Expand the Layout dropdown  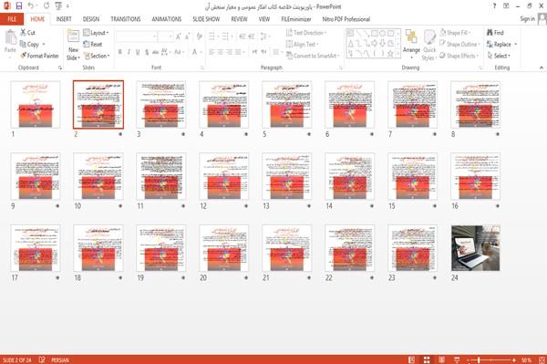(x=96, y=33)
